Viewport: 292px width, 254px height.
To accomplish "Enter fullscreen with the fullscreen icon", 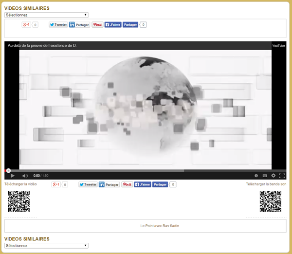I will click(282, 176).
